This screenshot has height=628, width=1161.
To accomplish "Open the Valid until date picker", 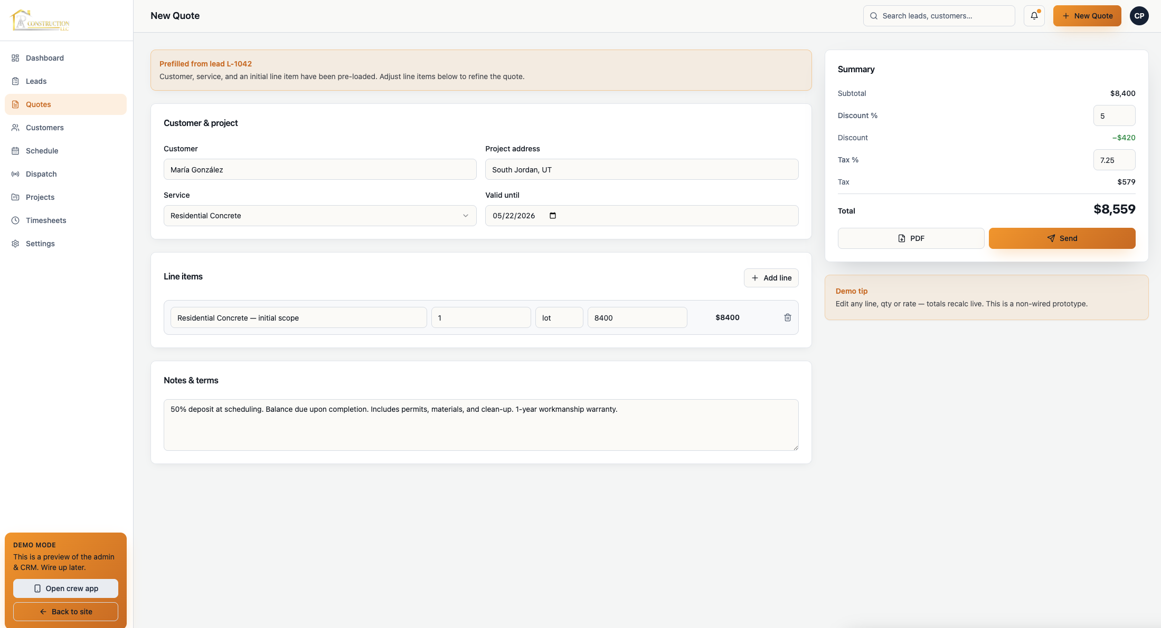I will pos(553,216).
